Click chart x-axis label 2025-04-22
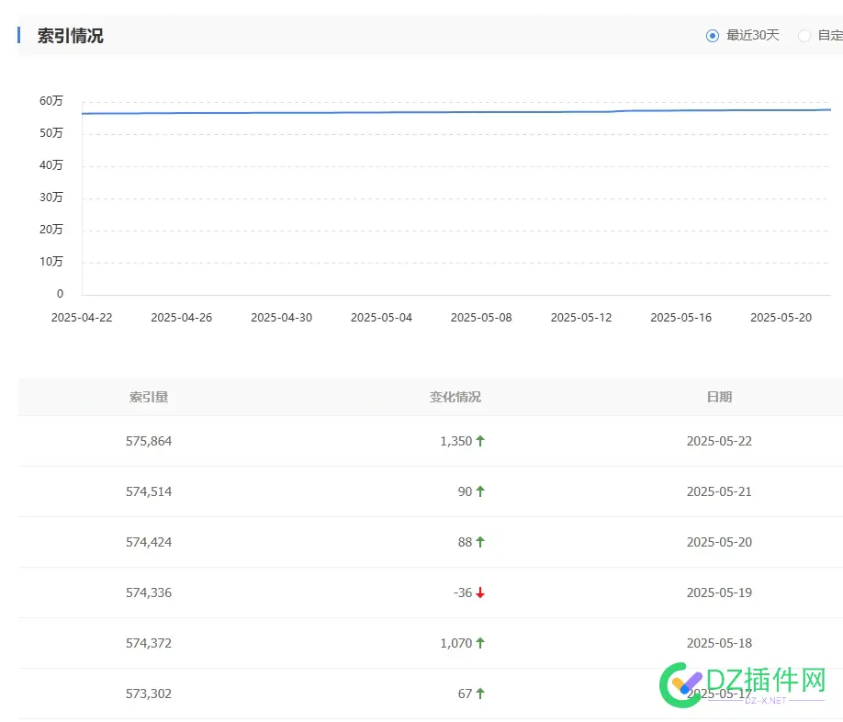 82,317
